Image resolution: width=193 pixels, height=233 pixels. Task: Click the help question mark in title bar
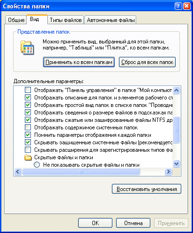[x=178, y=6]
